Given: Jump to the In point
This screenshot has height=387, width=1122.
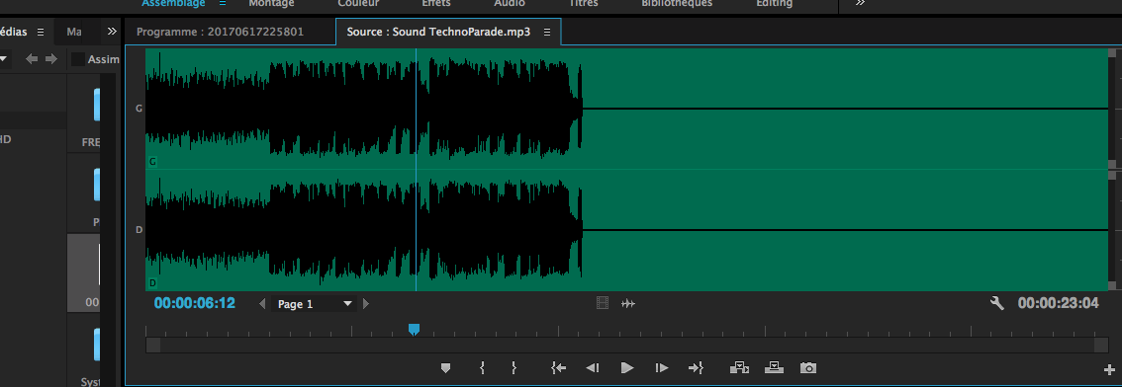Looking at the screenshot, I should pos(559,367).
